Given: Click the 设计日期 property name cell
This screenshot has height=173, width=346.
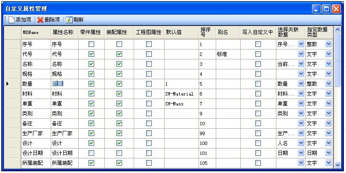Looking at the screenshot, I should (x=64, y=153).
